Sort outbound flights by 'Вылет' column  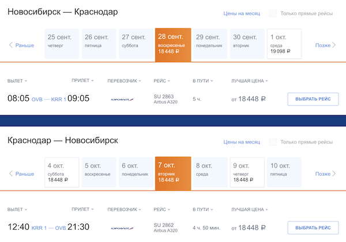pos(17,81)
